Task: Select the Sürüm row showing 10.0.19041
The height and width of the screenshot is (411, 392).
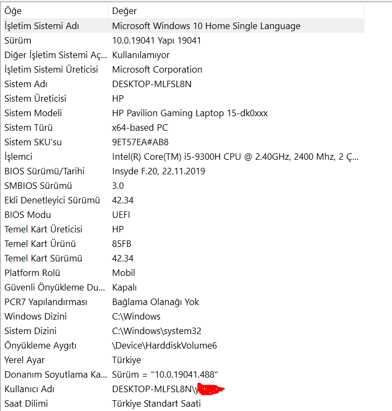Action: point(18,40)
